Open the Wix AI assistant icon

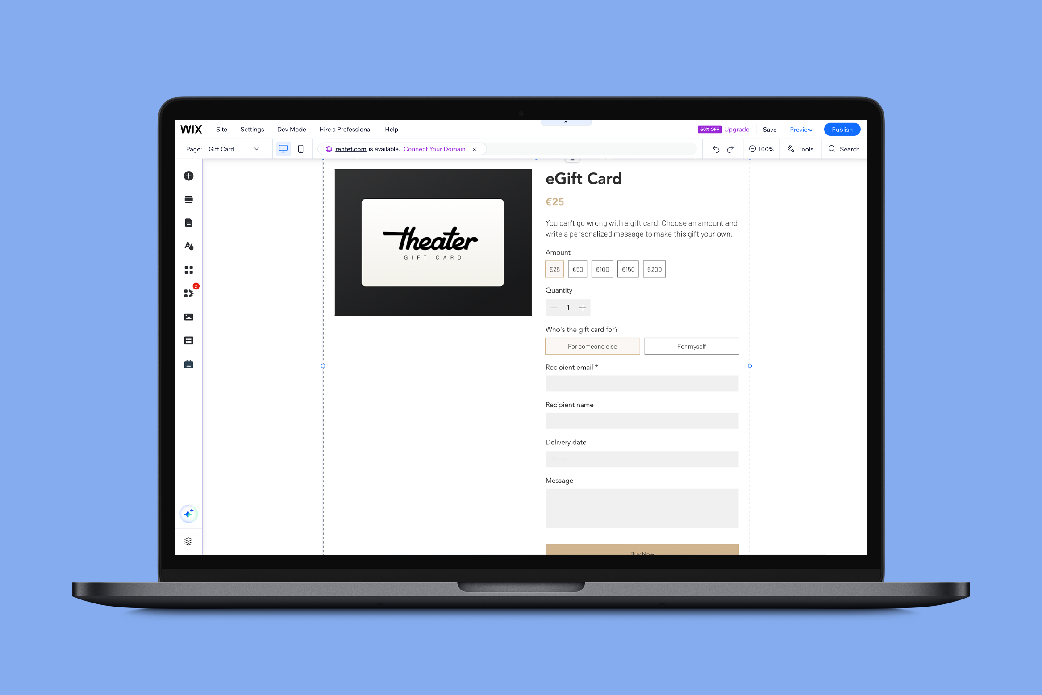(x=189, y=514)
